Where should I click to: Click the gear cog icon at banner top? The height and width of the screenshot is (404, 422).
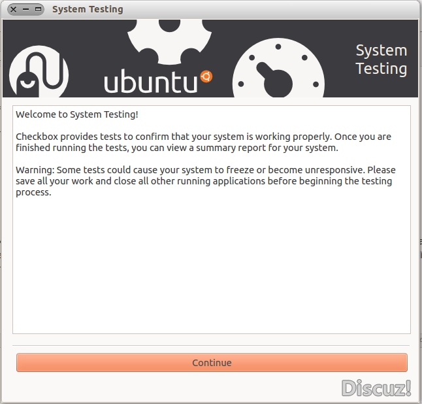coord(170,42)
